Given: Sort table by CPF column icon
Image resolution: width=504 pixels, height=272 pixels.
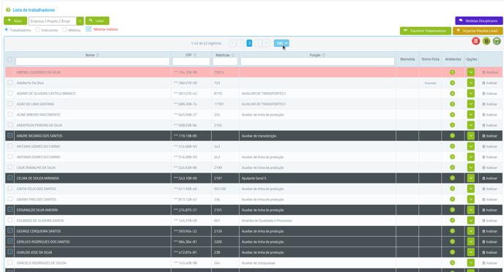Looking at the screenshot, I should point(195,55).
